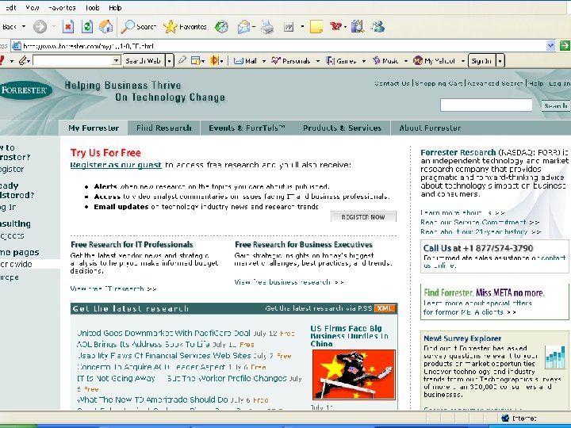Click the Refresh page icon

[87, 27]
